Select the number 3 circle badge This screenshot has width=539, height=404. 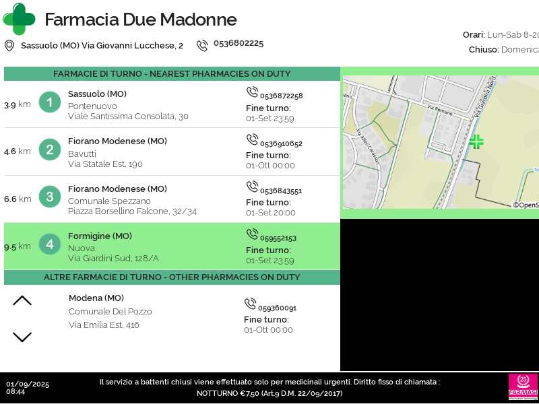tap(50, 197)
